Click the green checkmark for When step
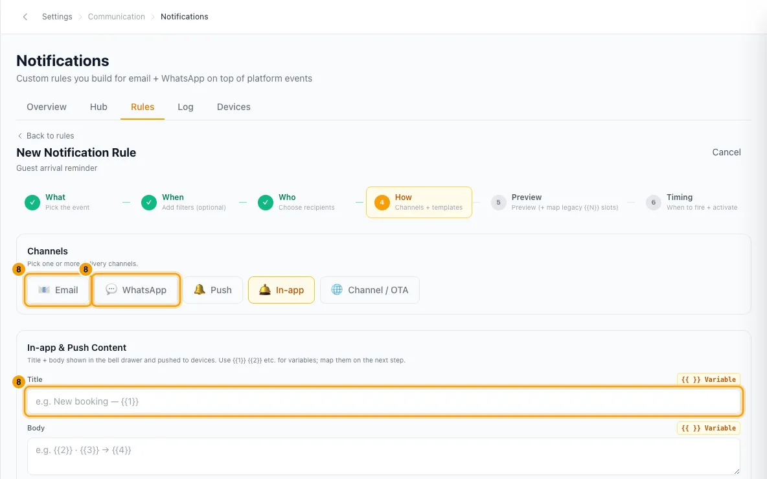Viewport: 767px width, 479px height. click(149, 203)
